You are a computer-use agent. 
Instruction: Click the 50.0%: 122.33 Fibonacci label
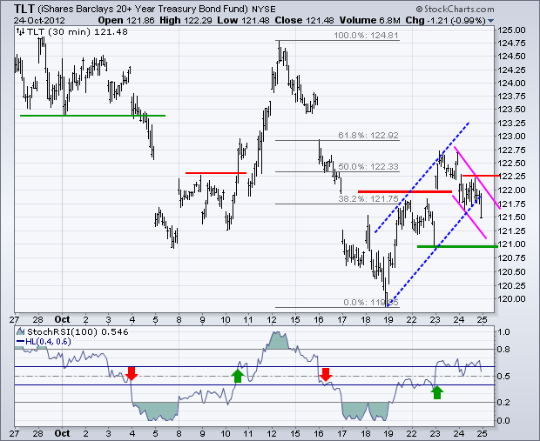368,166
